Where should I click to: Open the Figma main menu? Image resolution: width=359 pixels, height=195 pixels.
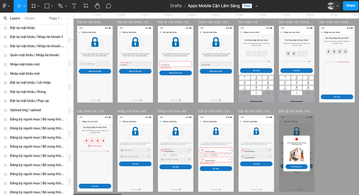coord(6,6)
